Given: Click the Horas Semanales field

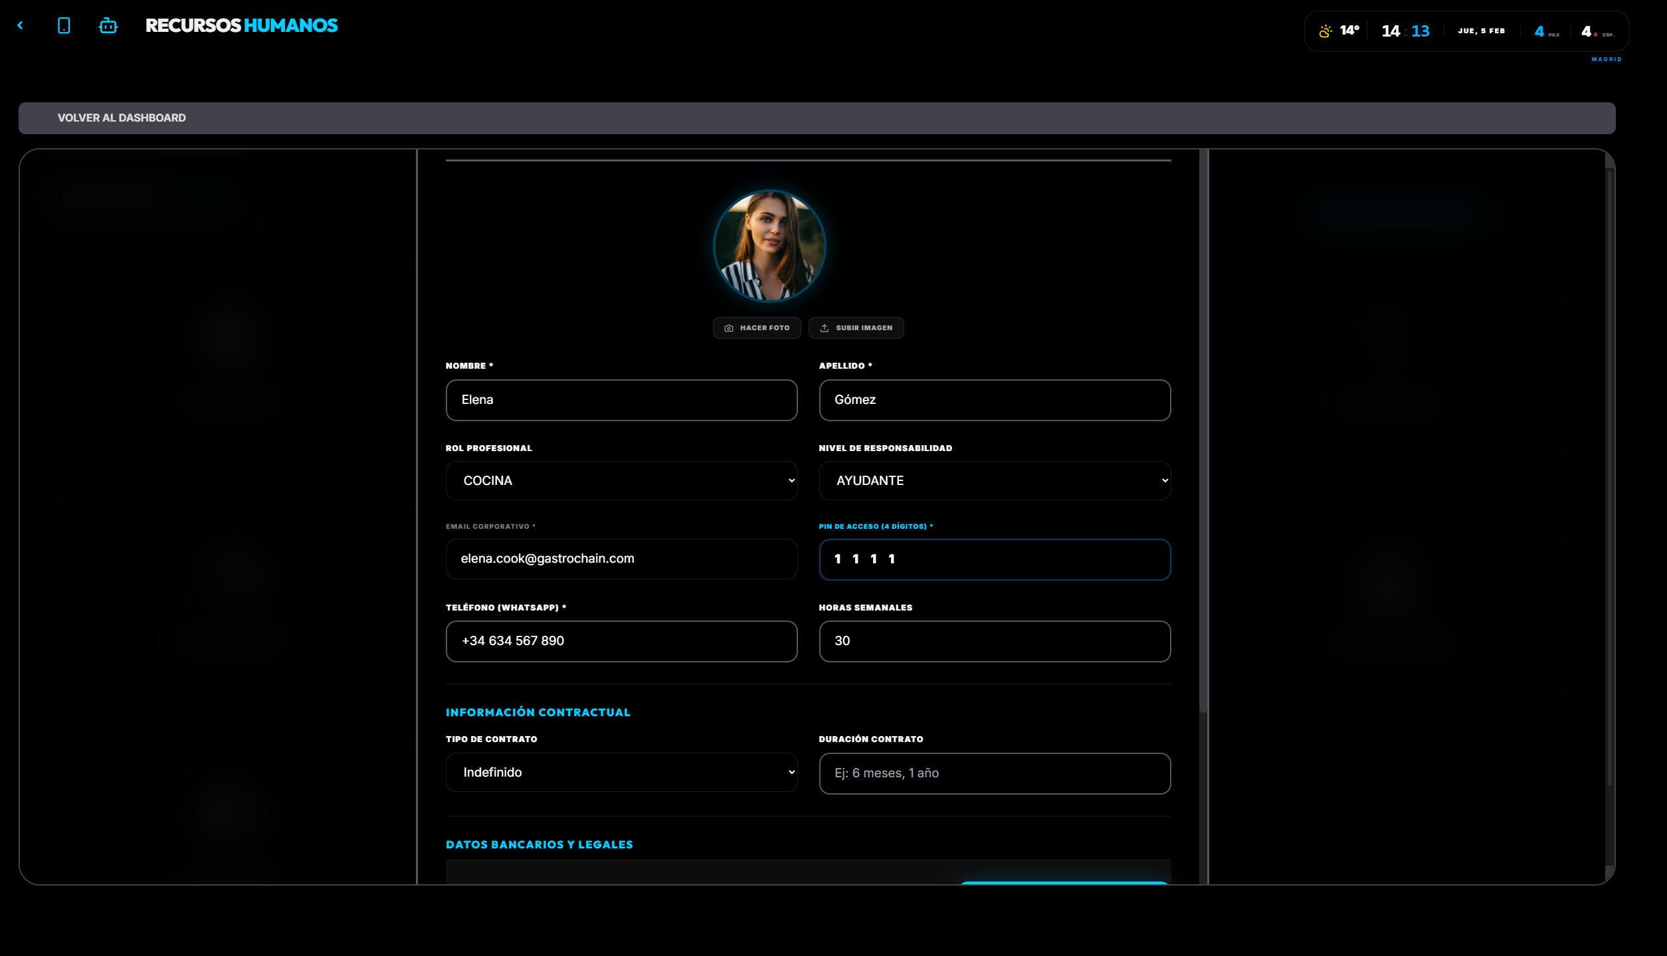Looking at the screenshot, I should pos(994,641).
